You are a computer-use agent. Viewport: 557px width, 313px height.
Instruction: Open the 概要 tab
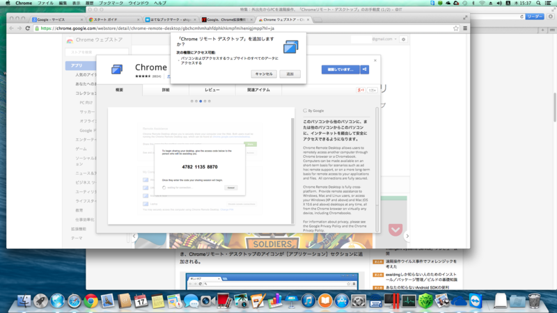119,90
